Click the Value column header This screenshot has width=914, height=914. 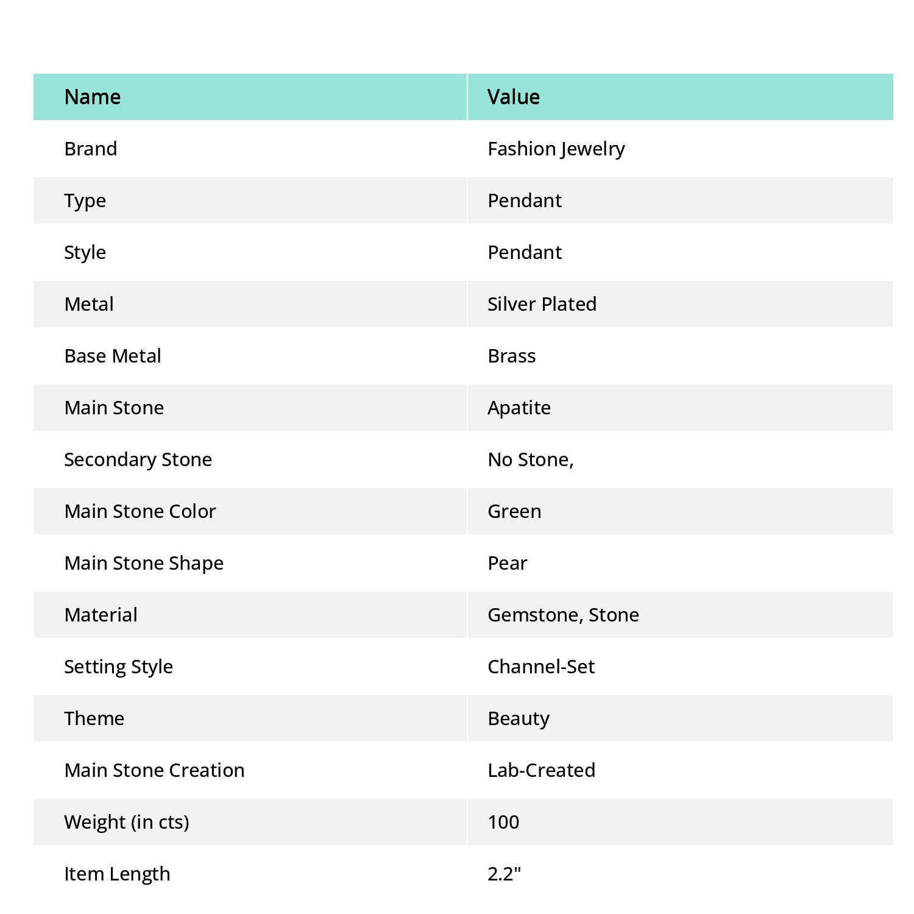(514, 97)
